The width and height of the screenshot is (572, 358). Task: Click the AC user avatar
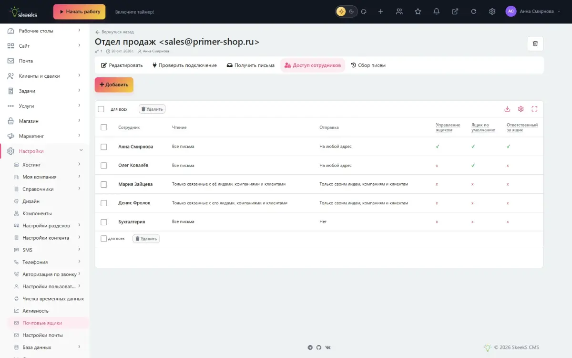[x=511, y=11]
